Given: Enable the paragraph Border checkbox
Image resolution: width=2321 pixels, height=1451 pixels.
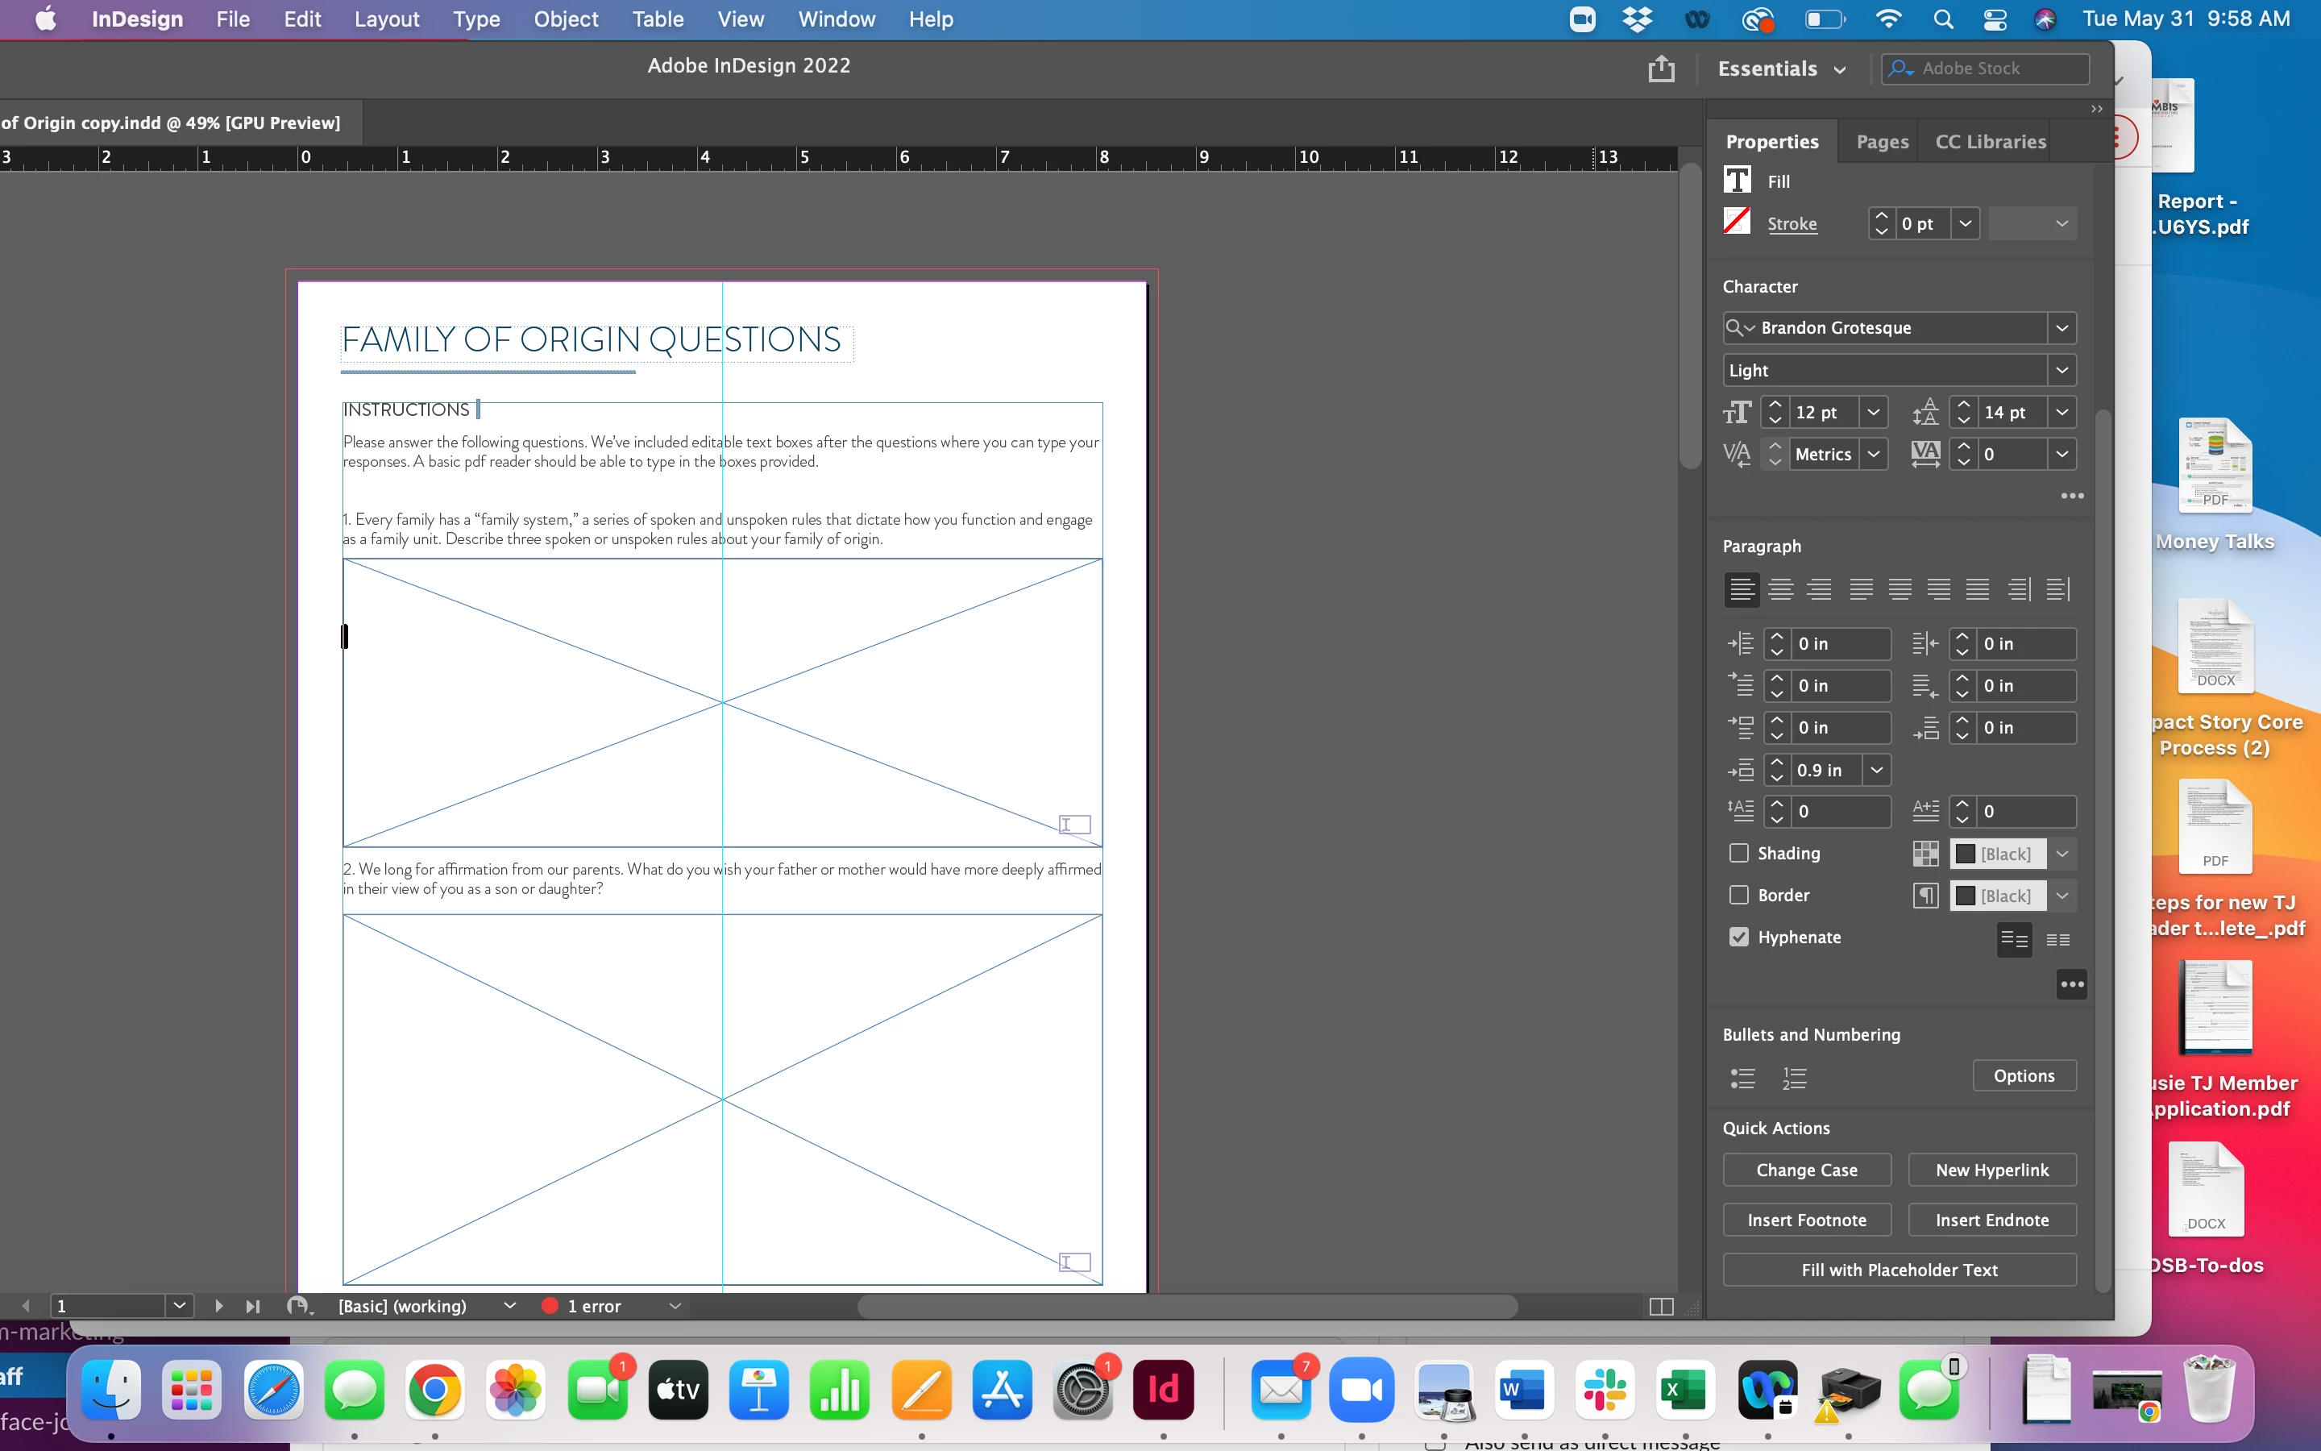Looking at the screenshot, I should (1739, 895).
